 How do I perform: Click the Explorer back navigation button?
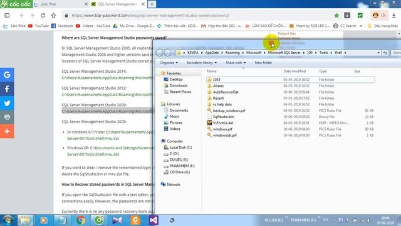click(x=159, y=53)
